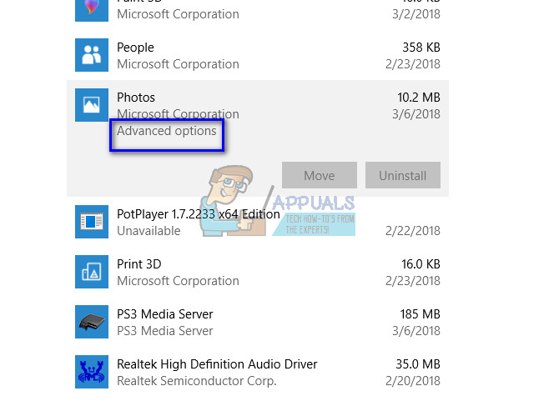Click Unavailable label under PotPlayer
Screen dimensions: 554x401
point(149,231)
